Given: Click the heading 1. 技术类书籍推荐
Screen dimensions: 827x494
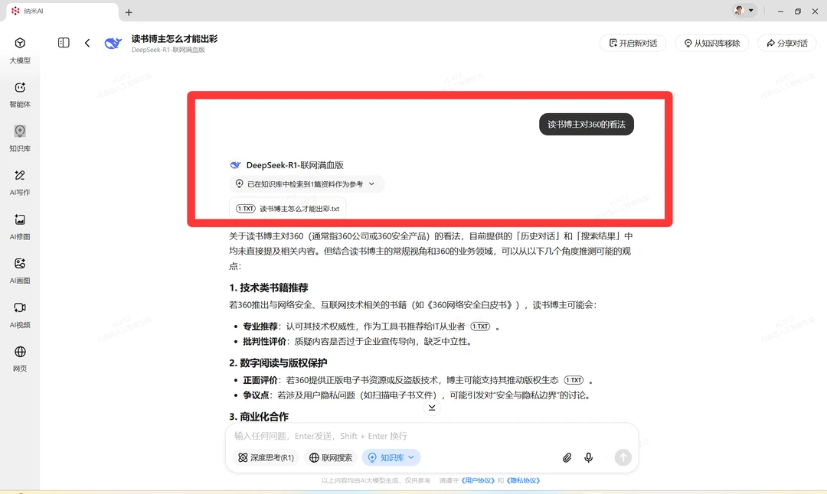Looking at the screenshot, I should coord(269,288).
